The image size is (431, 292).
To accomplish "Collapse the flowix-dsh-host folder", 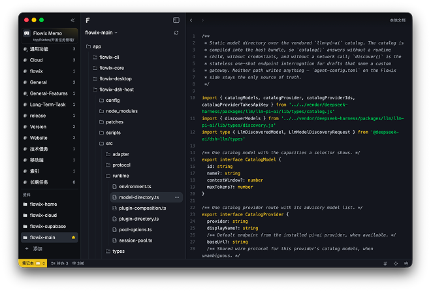I will 113,89.
